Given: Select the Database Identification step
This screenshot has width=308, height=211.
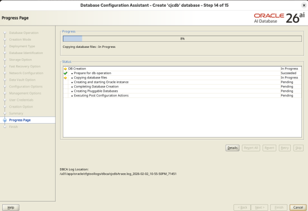Looking at the screenshot, I should (26, 53).
